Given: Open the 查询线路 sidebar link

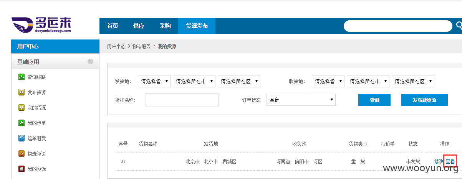Looking at the screenshot, I should tap(36, 77).
